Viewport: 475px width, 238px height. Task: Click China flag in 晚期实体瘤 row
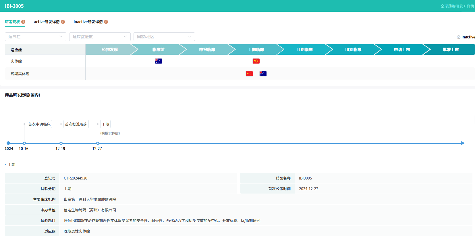(249, 74)
